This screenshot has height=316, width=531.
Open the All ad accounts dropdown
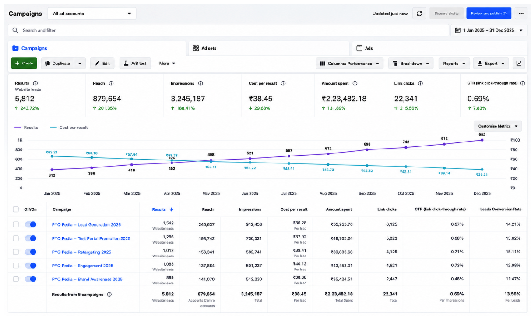point(92,14)
